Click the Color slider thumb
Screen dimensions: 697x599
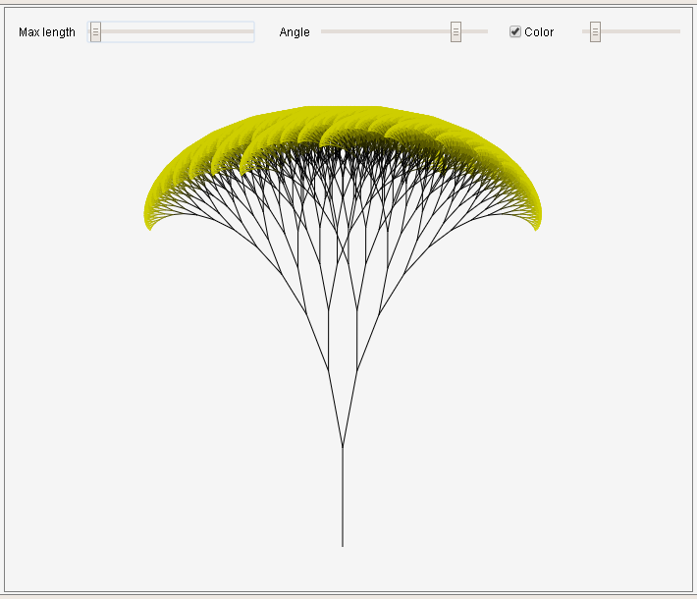(x=595, y=32)
